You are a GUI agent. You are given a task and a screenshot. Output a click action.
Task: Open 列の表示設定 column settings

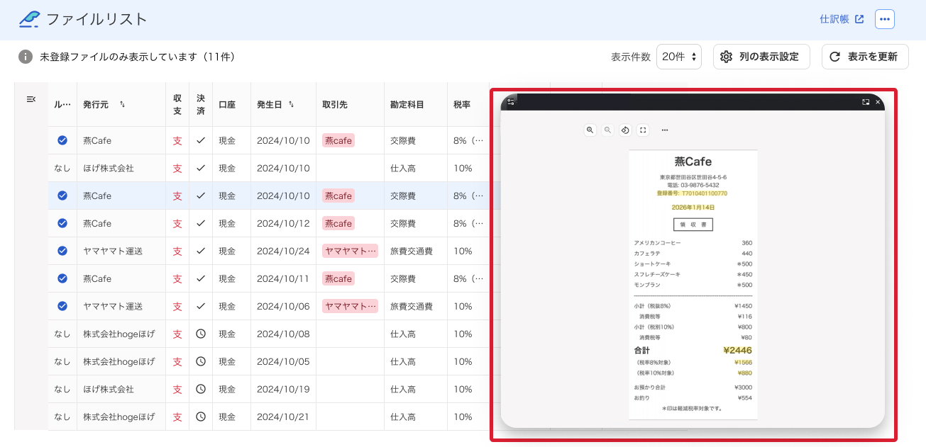tap(761, 57)
